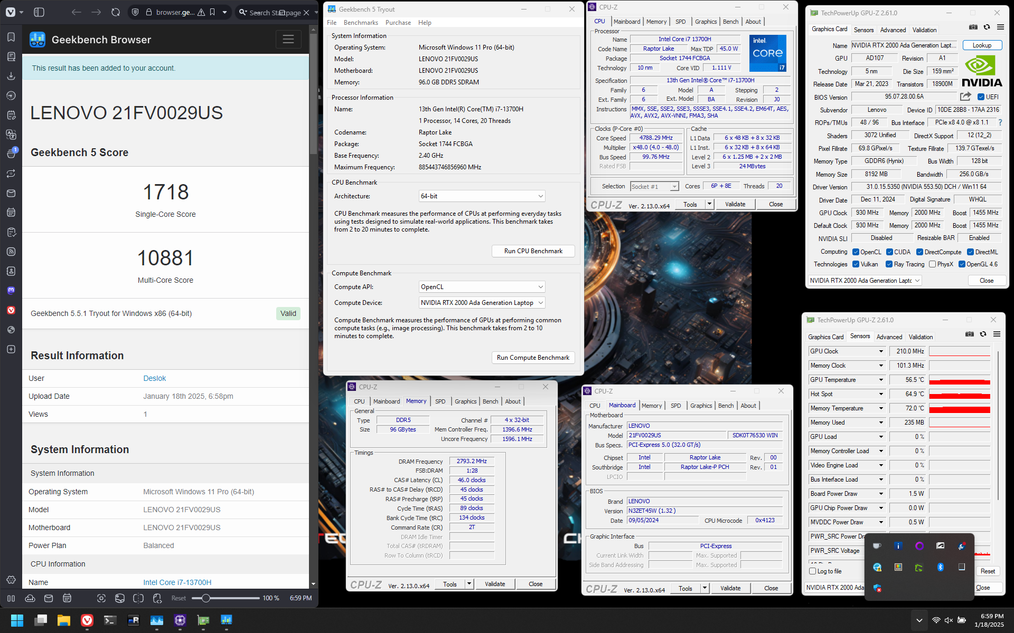This screenshot has width=1014, height=633.
Task: Click the Geekbench Browser hamburger menu
Action: pos(288,40)
